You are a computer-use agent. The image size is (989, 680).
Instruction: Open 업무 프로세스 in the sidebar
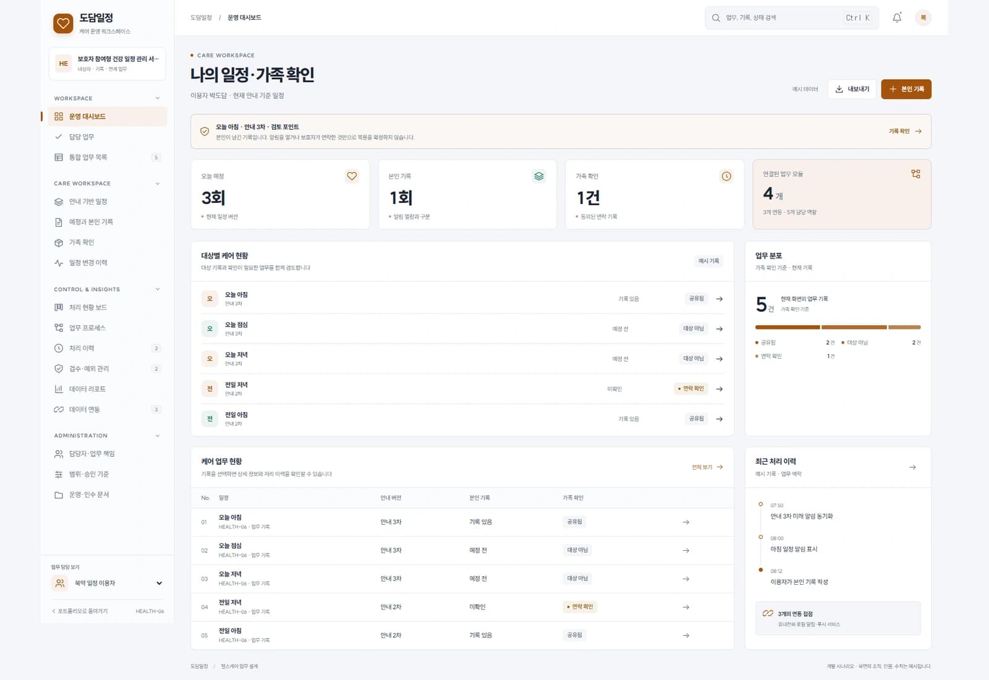[x=108, y=328]
